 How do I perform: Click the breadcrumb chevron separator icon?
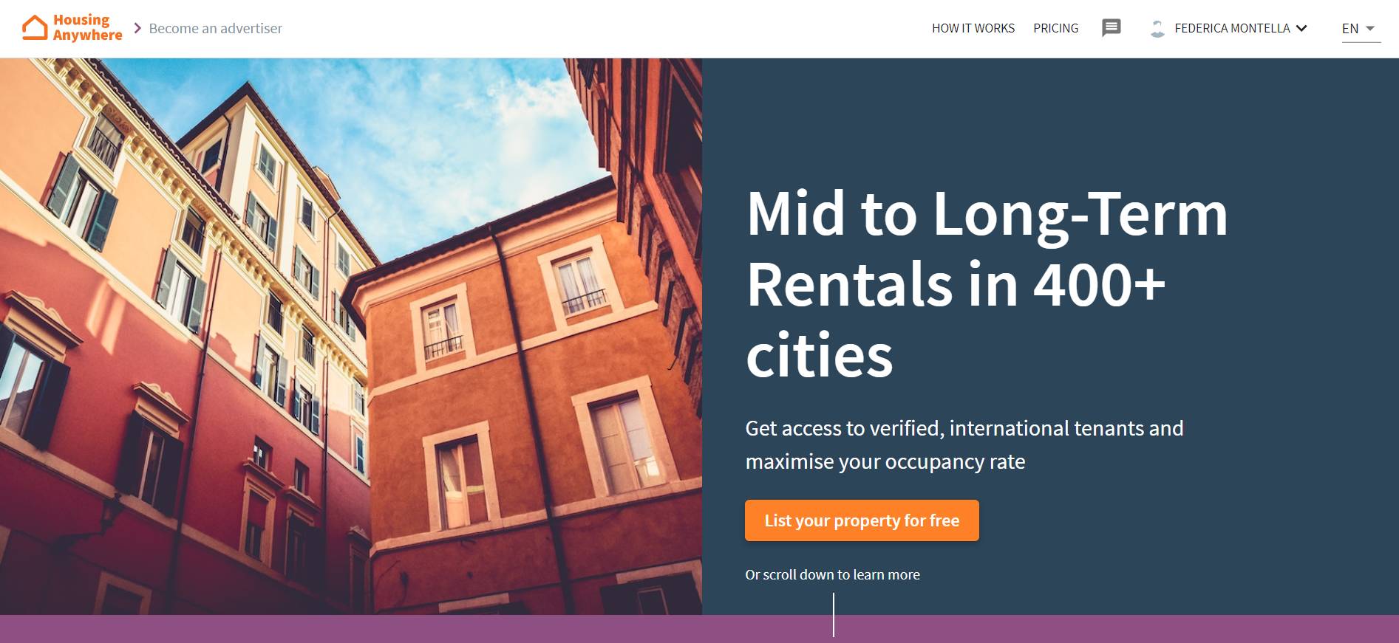click(x=137, y=28)
